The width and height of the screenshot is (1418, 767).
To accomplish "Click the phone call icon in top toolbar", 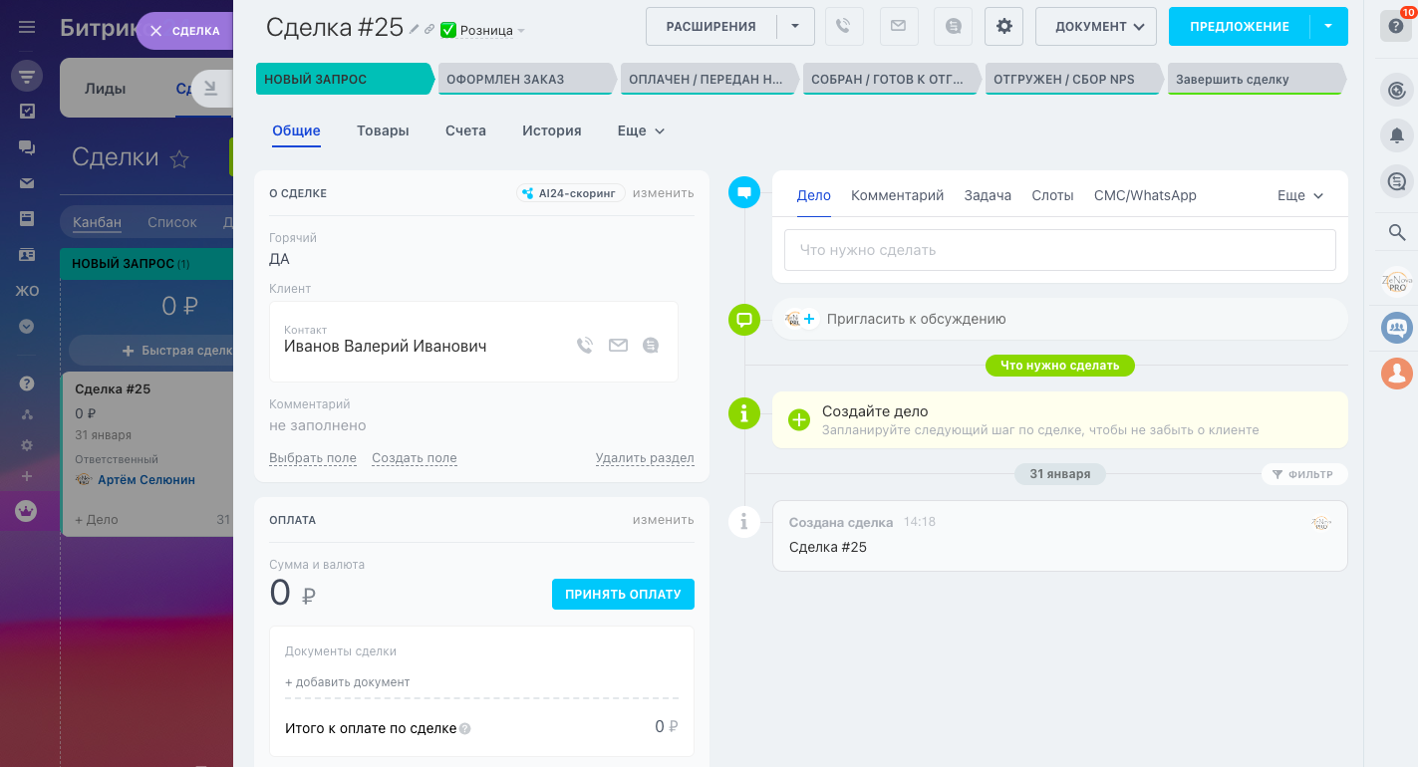I will click(844, 27).
